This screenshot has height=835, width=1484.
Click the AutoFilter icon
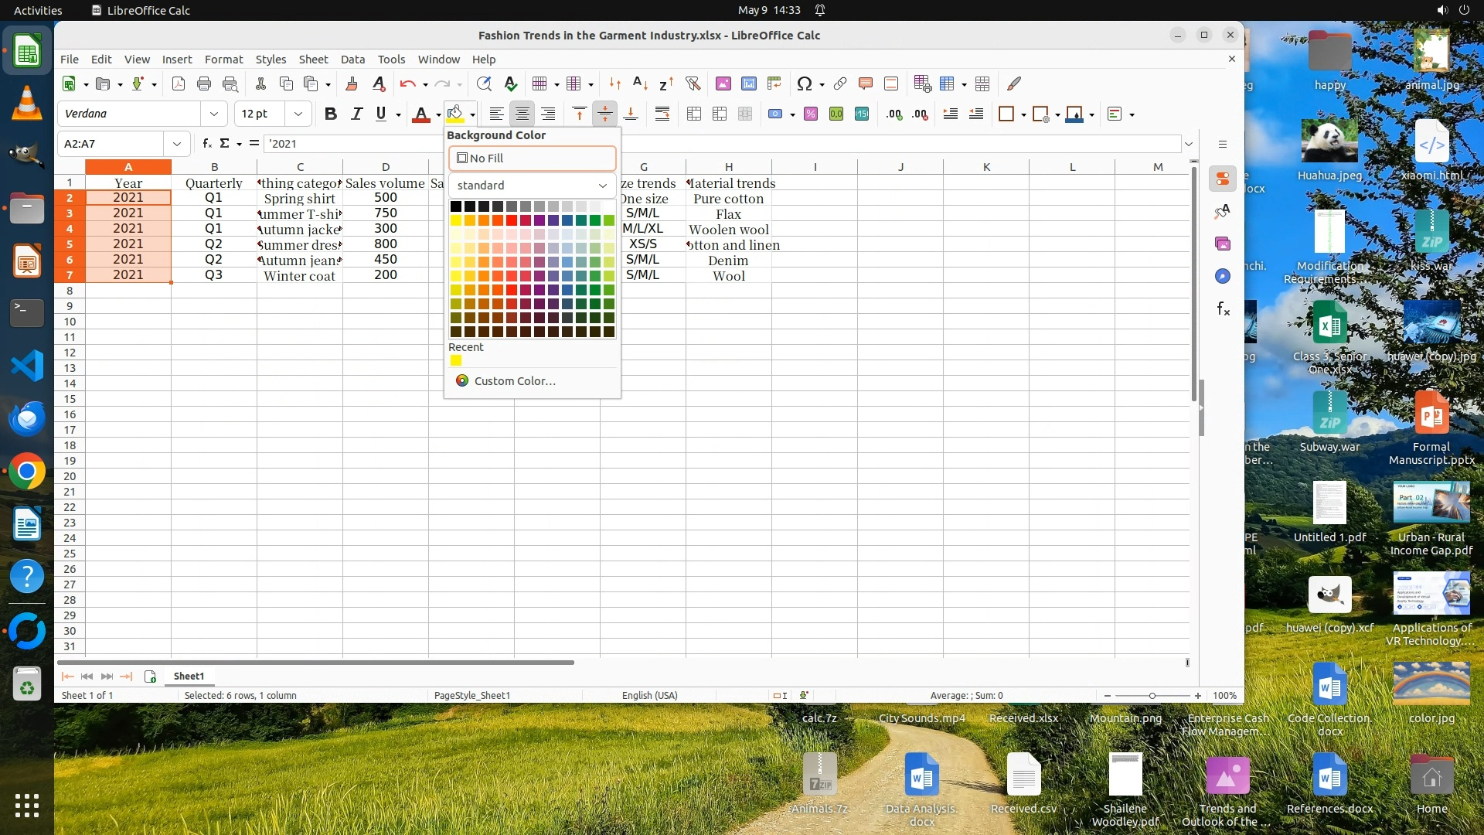(693, 83)
